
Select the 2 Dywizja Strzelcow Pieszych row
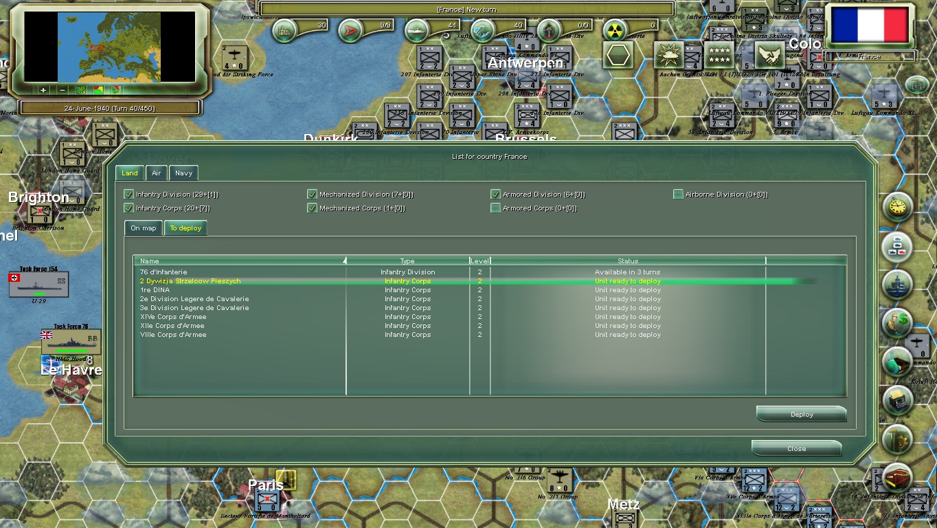point(490,281)
